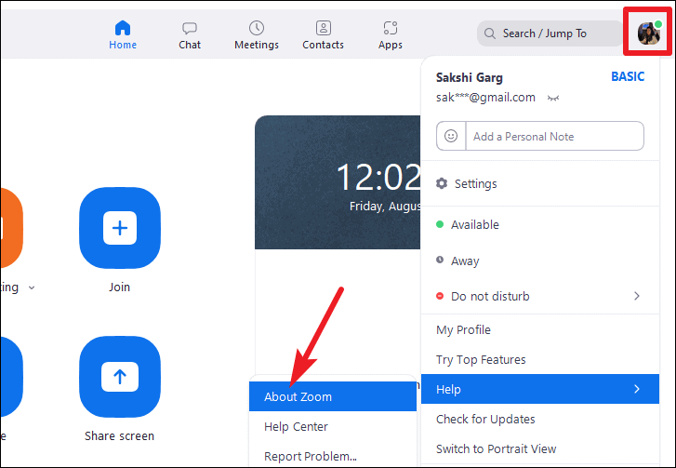The image size is (676, 468).
Task: Open the Help menu entry
Action: coord(539,389)
